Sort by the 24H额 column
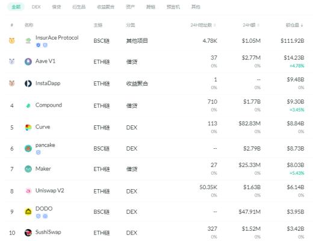 point(251,25)
